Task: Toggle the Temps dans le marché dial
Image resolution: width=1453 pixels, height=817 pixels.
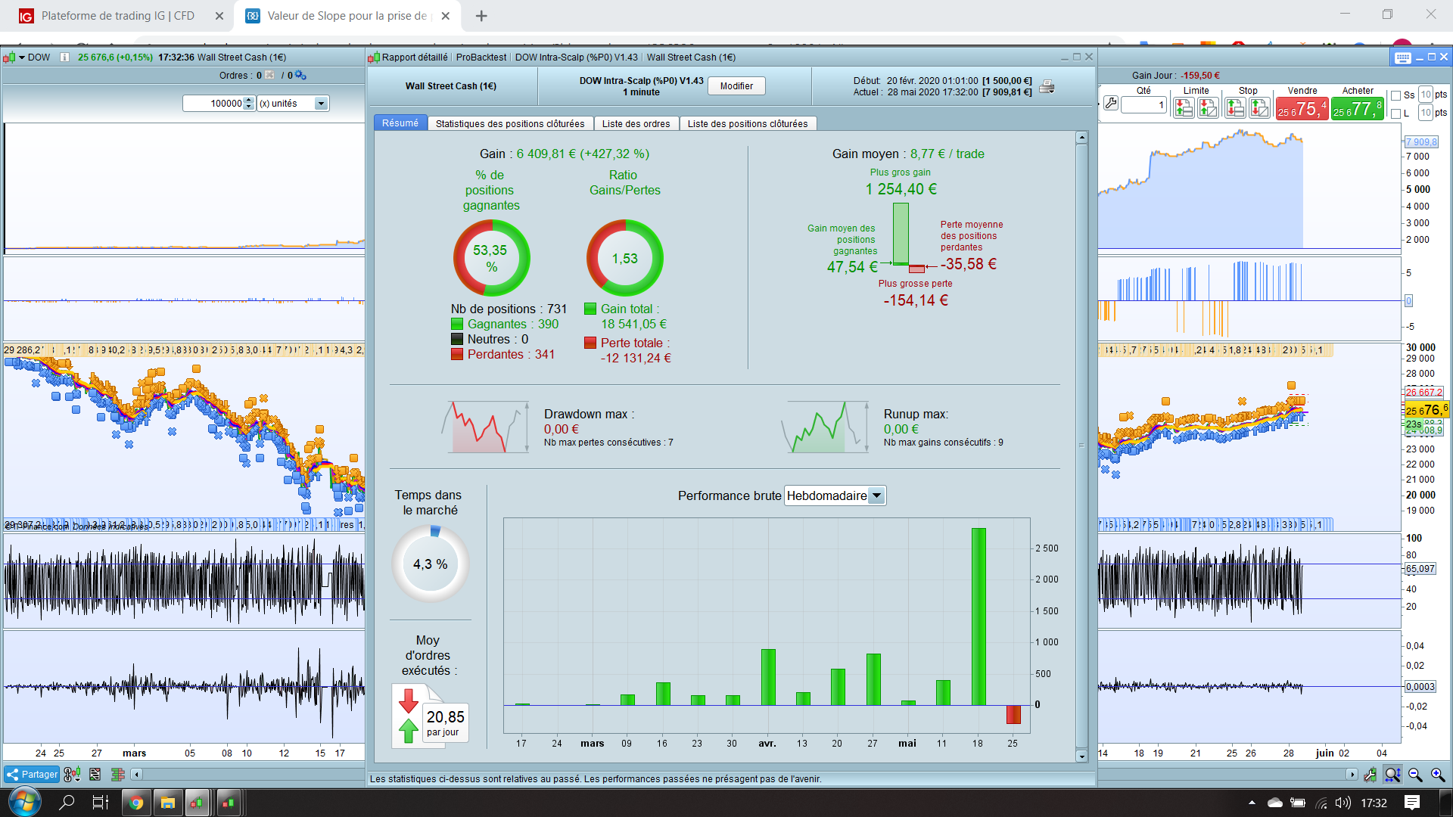Action: pos(430,564)
